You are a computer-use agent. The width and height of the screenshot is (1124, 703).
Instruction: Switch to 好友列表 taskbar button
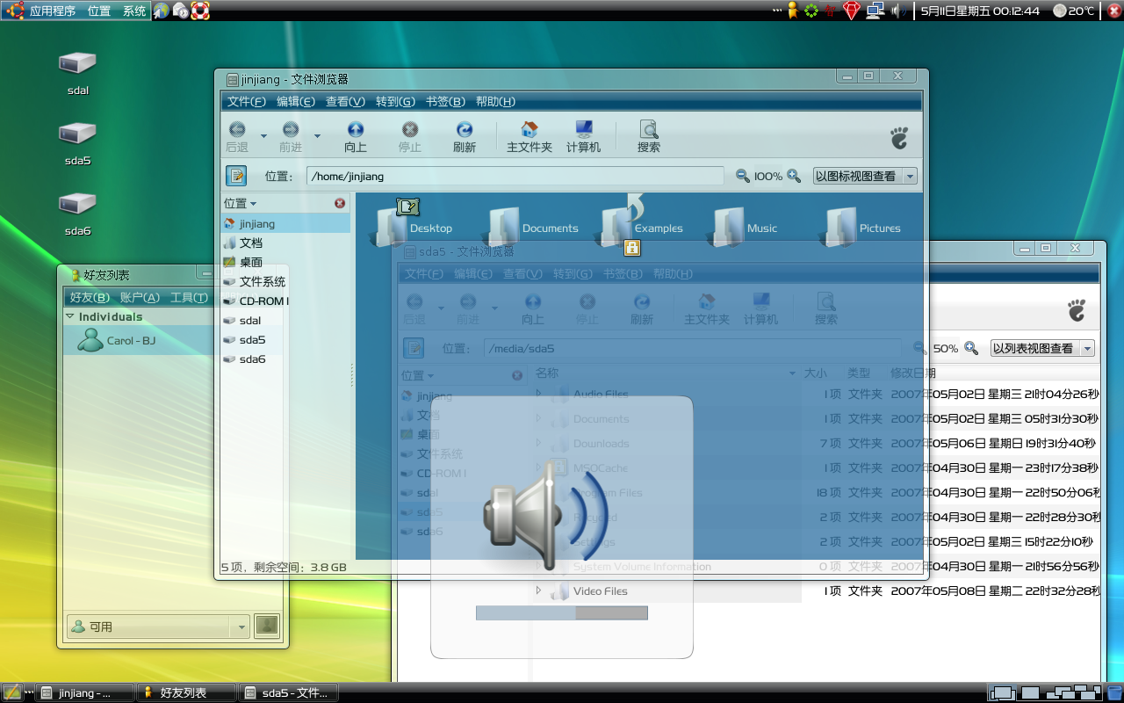coord(187,692)
